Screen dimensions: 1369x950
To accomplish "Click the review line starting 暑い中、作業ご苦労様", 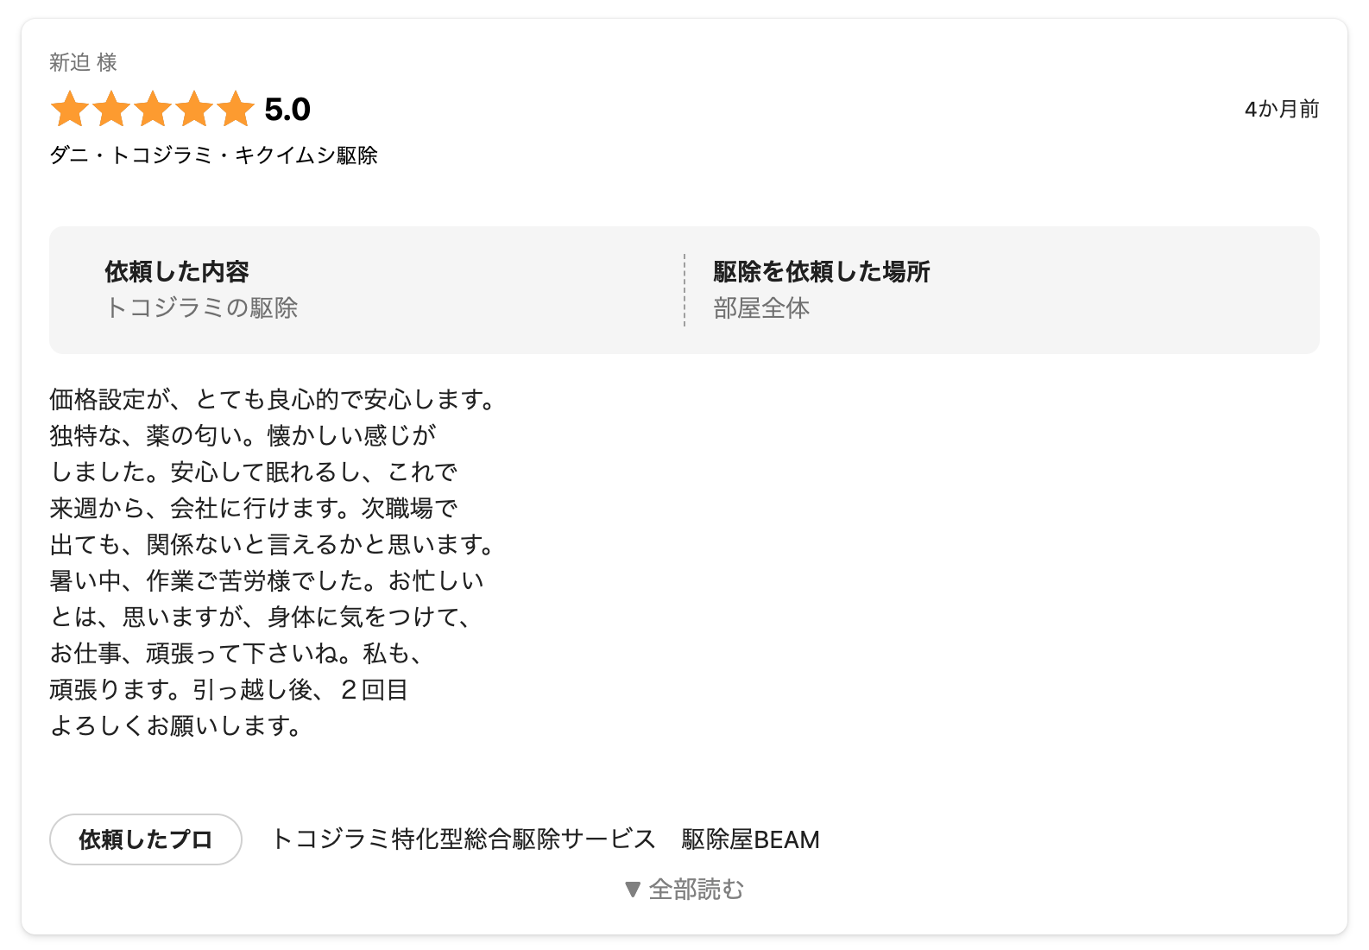I will pyautogui.click(x=267, y=581).
